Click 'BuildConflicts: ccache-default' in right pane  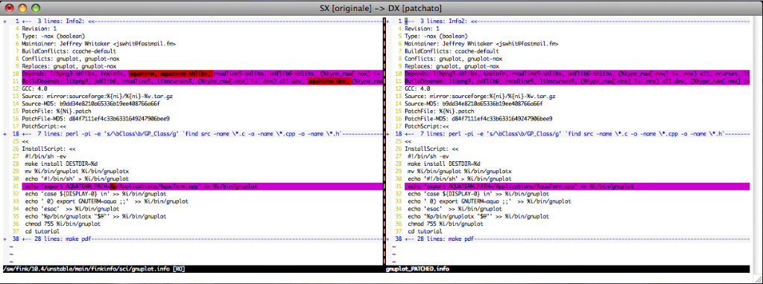click(x=452, y=51)
